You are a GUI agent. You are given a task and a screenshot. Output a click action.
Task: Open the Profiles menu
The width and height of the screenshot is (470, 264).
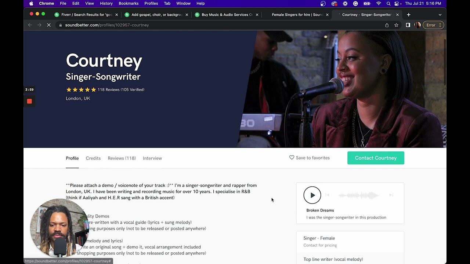[x=151, y=3]
